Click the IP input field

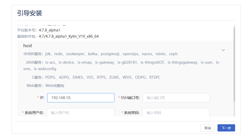click(81, 98)
